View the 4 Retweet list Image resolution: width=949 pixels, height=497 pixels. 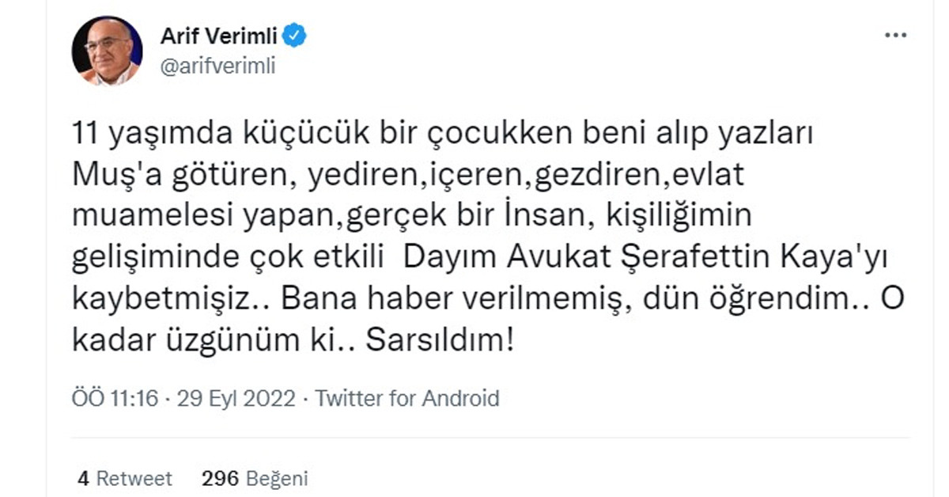pos(124,478)
